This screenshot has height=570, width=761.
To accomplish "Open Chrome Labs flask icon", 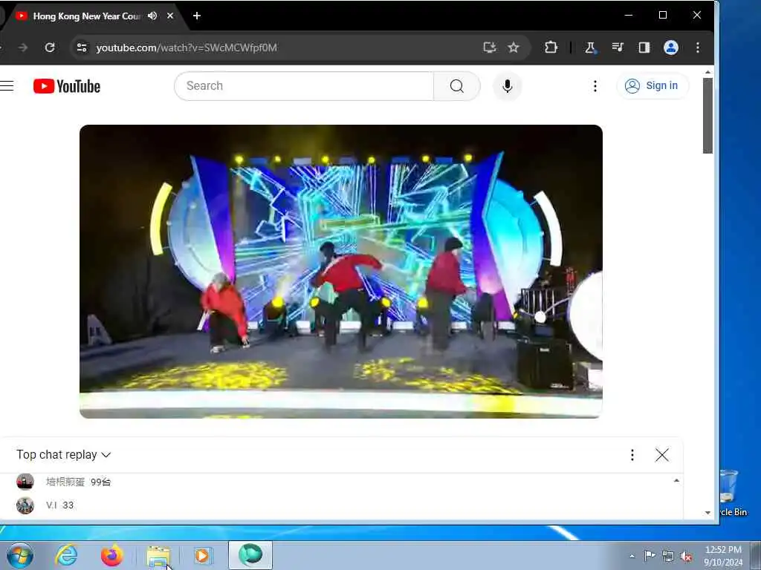I will click(590, 47).
